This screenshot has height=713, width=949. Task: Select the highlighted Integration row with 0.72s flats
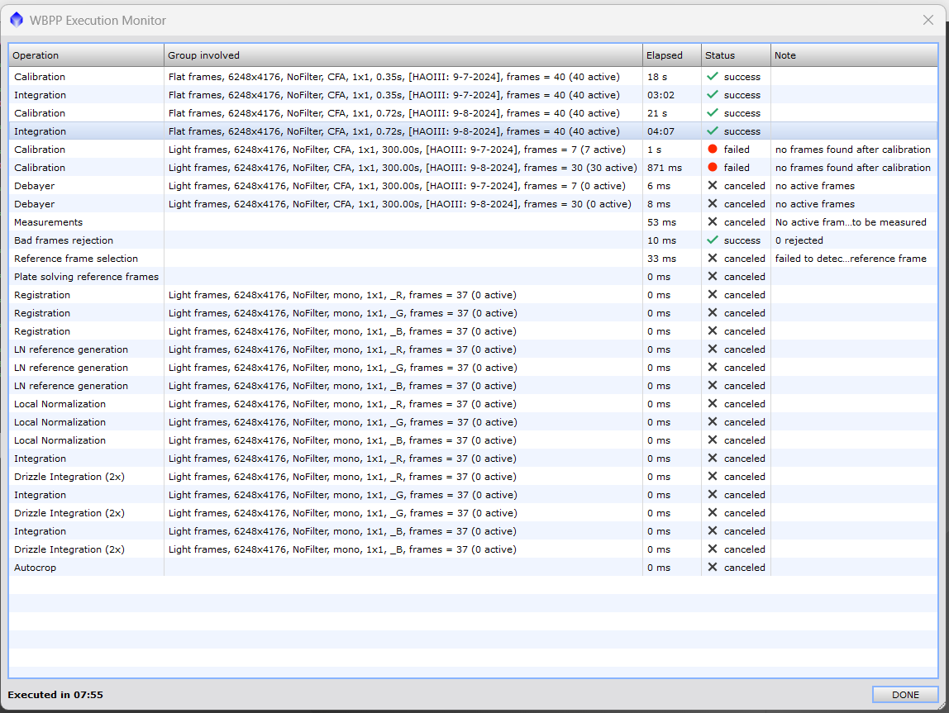[x=474, y=131]
